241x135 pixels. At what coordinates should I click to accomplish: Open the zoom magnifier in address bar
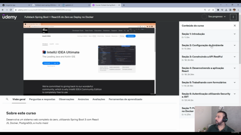point(205,10)
